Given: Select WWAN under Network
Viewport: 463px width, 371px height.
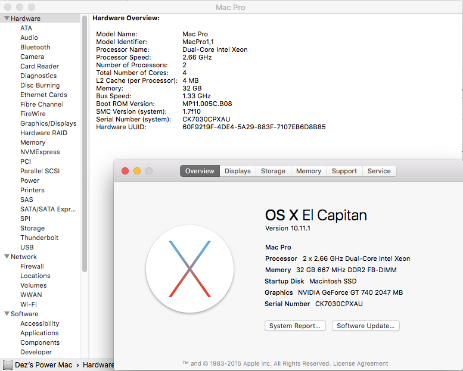Looking at the screenshot, I should (31, 295).
